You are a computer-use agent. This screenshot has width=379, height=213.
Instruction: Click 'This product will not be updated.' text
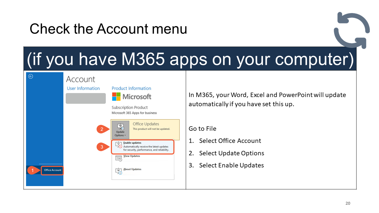(151, 129)
